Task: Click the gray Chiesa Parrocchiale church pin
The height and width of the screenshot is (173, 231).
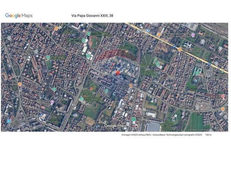Action: pyautogui.click(x=36, y=52)
